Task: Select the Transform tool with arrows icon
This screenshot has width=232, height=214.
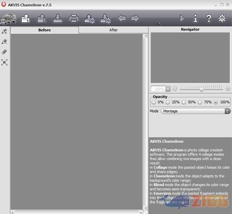Action: [x=4, y=62]
